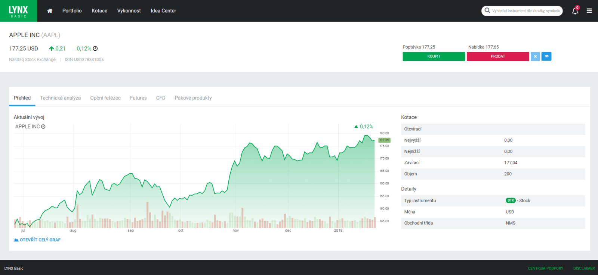Click the Otevírací row label
The height and width of the screenshot is (275, 598).
pyautogui.click(x=413, y=129)
